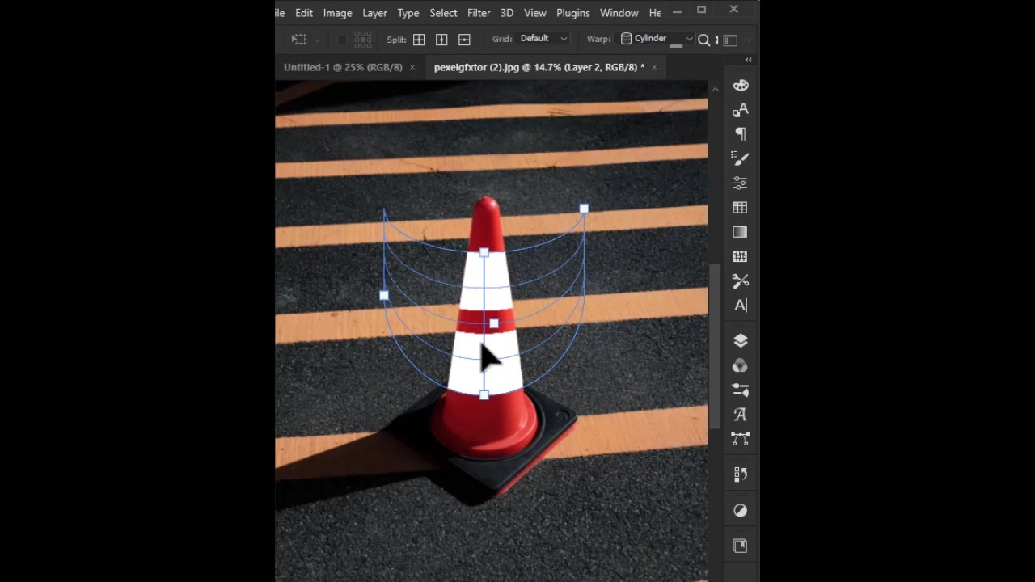
Task: Switch to the Untitled-1 document tab
Action: (343, 67)
